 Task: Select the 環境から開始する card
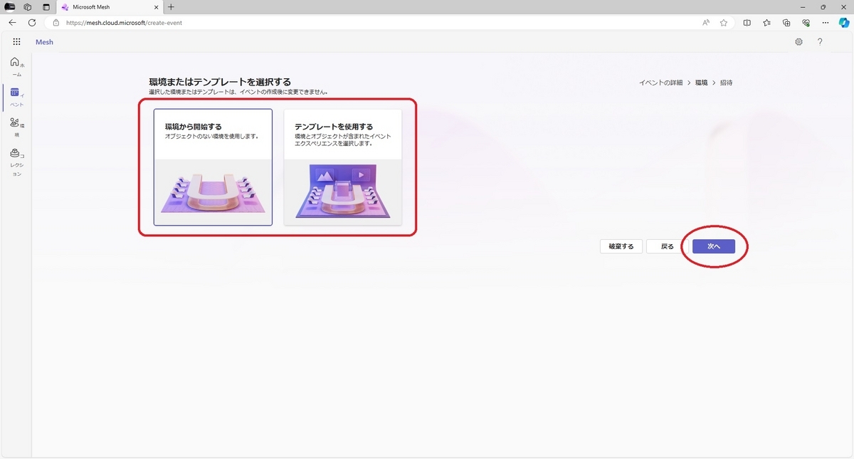(213, 167)
